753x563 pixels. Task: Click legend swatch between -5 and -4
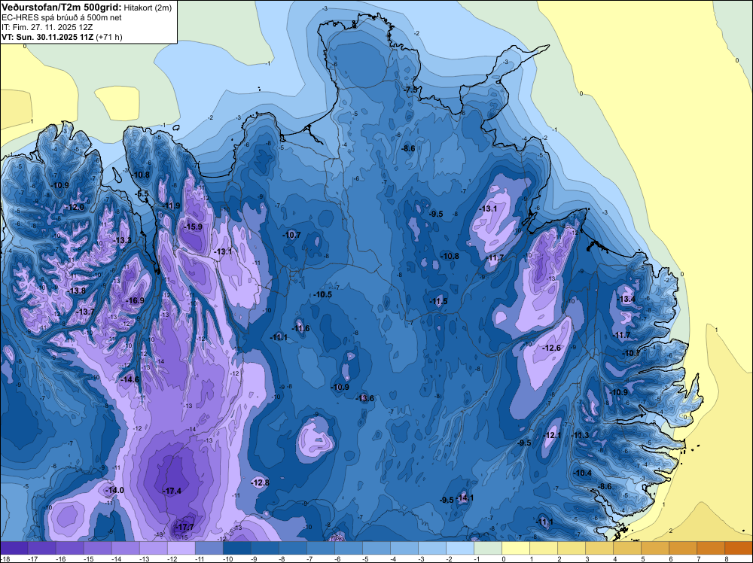376,548
